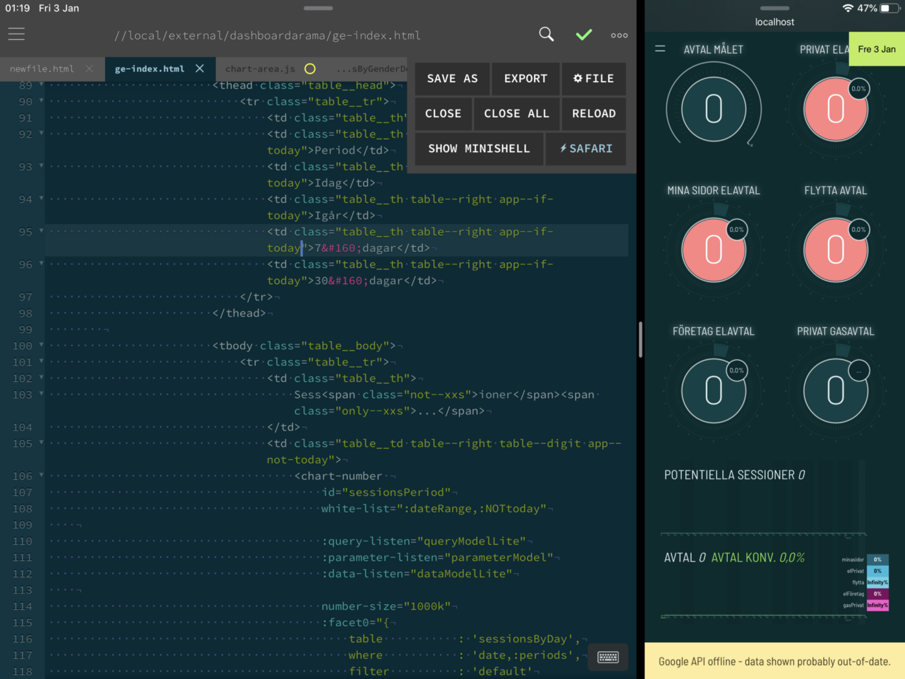Collapse the fold arrow at line 94
Image resolution: width=905 pixels, height=679 pixels.
coord(41,198)
